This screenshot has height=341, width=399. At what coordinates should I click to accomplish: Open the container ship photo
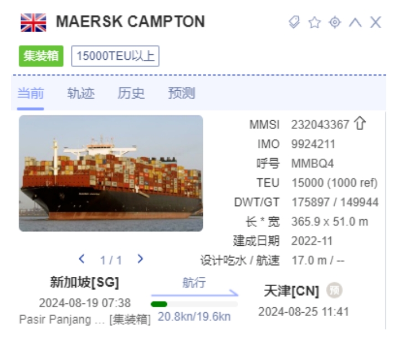click(x=111, y=173)
